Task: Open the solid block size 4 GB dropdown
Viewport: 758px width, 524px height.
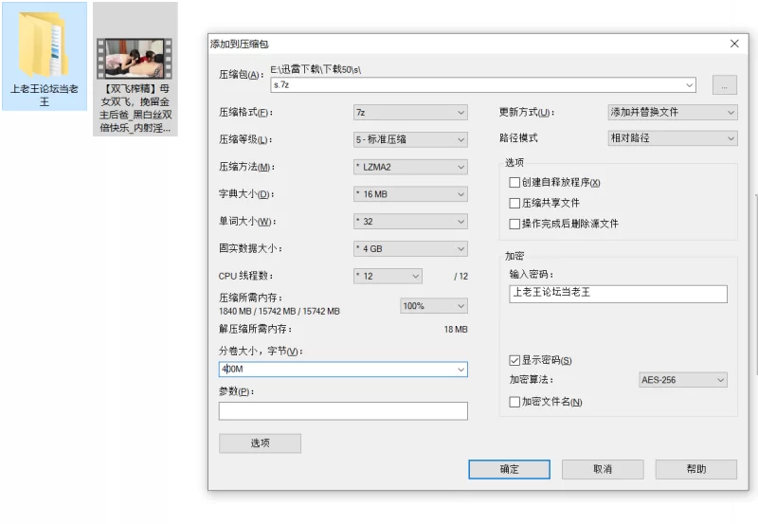Action: tap(410, 249)
